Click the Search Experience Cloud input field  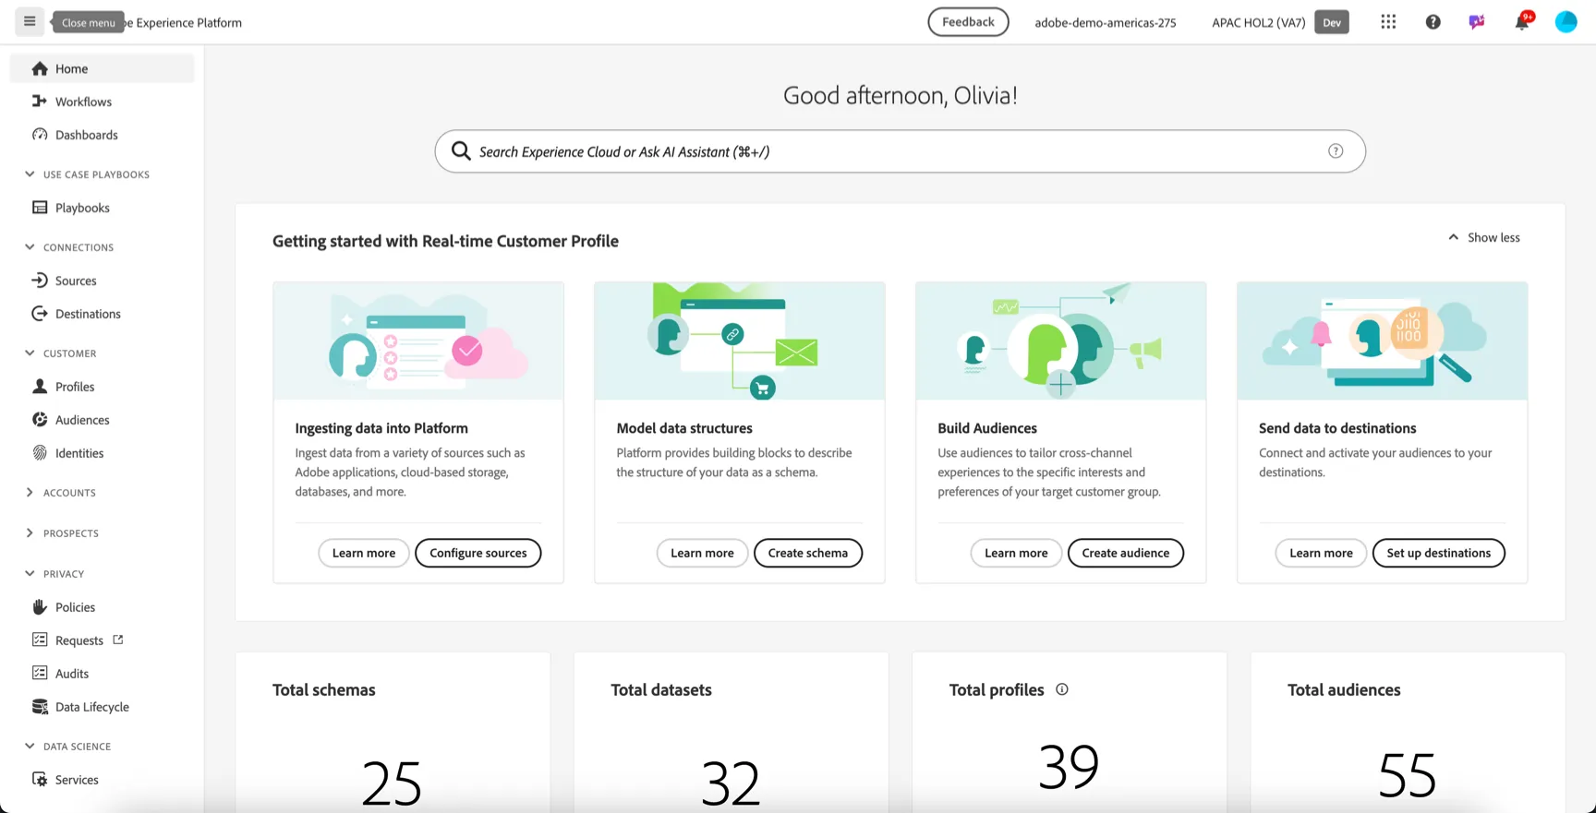(900, 151)
